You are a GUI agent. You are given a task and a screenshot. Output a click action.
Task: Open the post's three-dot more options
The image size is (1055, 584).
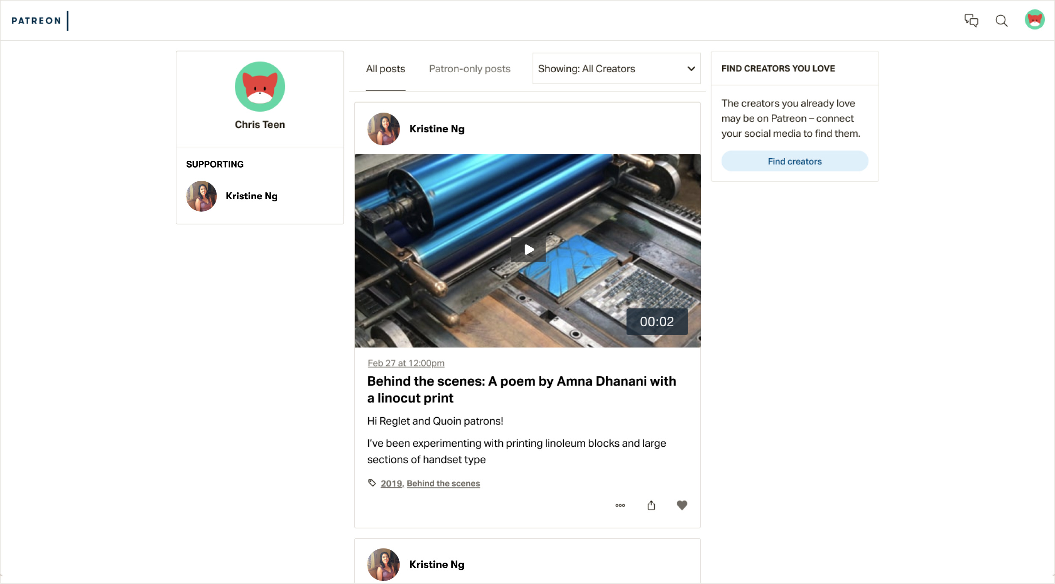(x=620, y=505)
